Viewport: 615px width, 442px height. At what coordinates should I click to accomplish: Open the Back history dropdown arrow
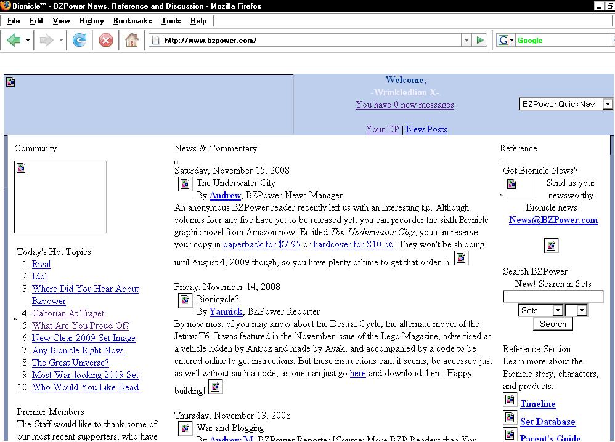28,40
